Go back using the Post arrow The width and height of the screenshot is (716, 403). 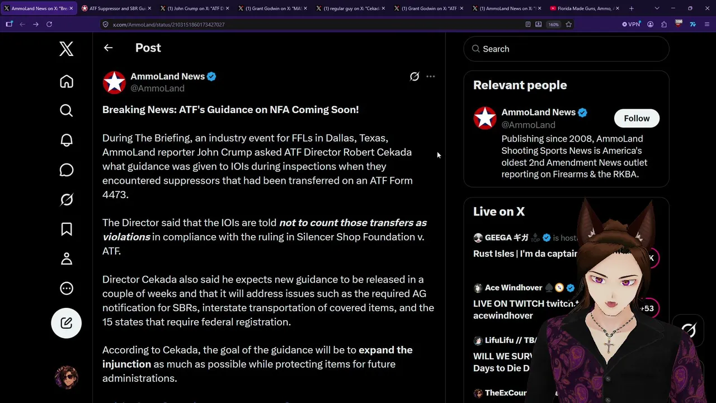tap(108, 48)
